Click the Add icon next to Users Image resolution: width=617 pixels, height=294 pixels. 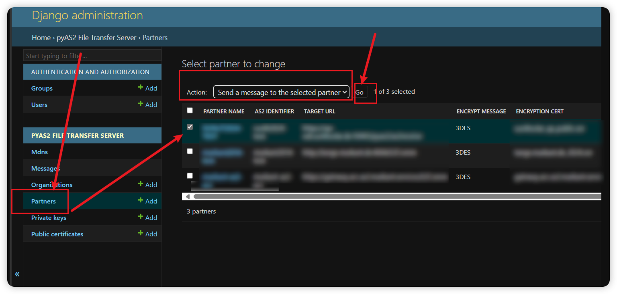[147, 105]
